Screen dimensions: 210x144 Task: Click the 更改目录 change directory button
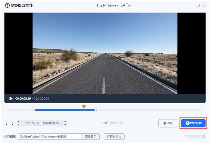[91, 137]
